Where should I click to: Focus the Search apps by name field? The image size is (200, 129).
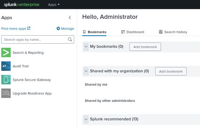38,40
